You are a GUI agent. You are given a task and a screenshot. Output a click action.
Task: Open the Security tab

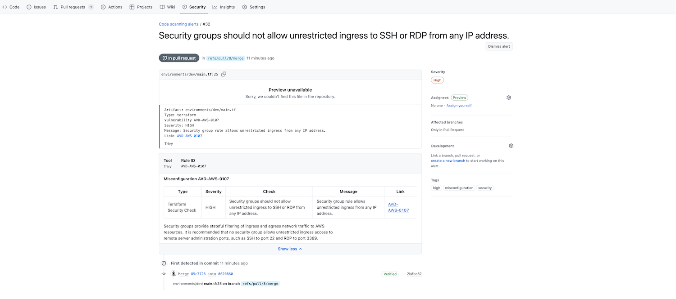pyautogui.click(x=194, y=7)
